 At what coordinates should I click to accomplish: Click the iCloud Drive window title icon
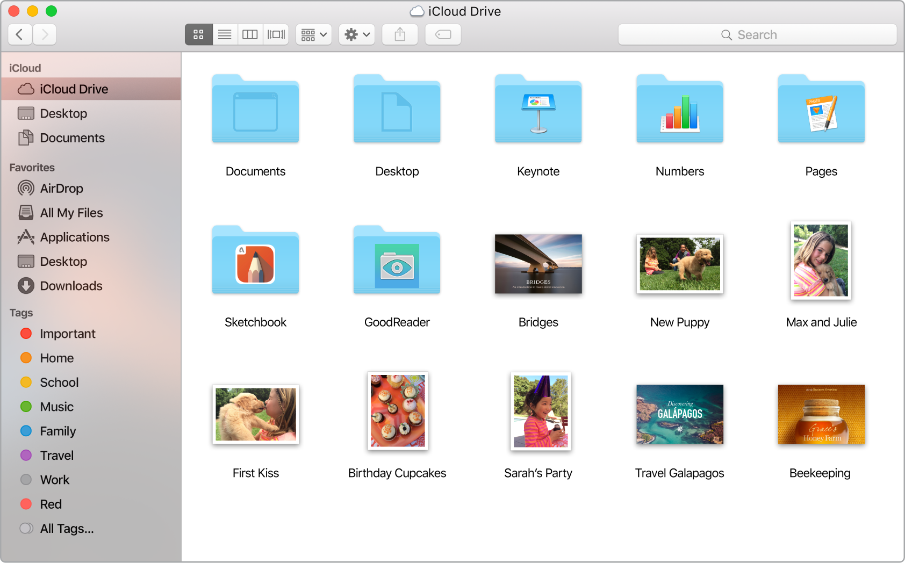[417, 11]
